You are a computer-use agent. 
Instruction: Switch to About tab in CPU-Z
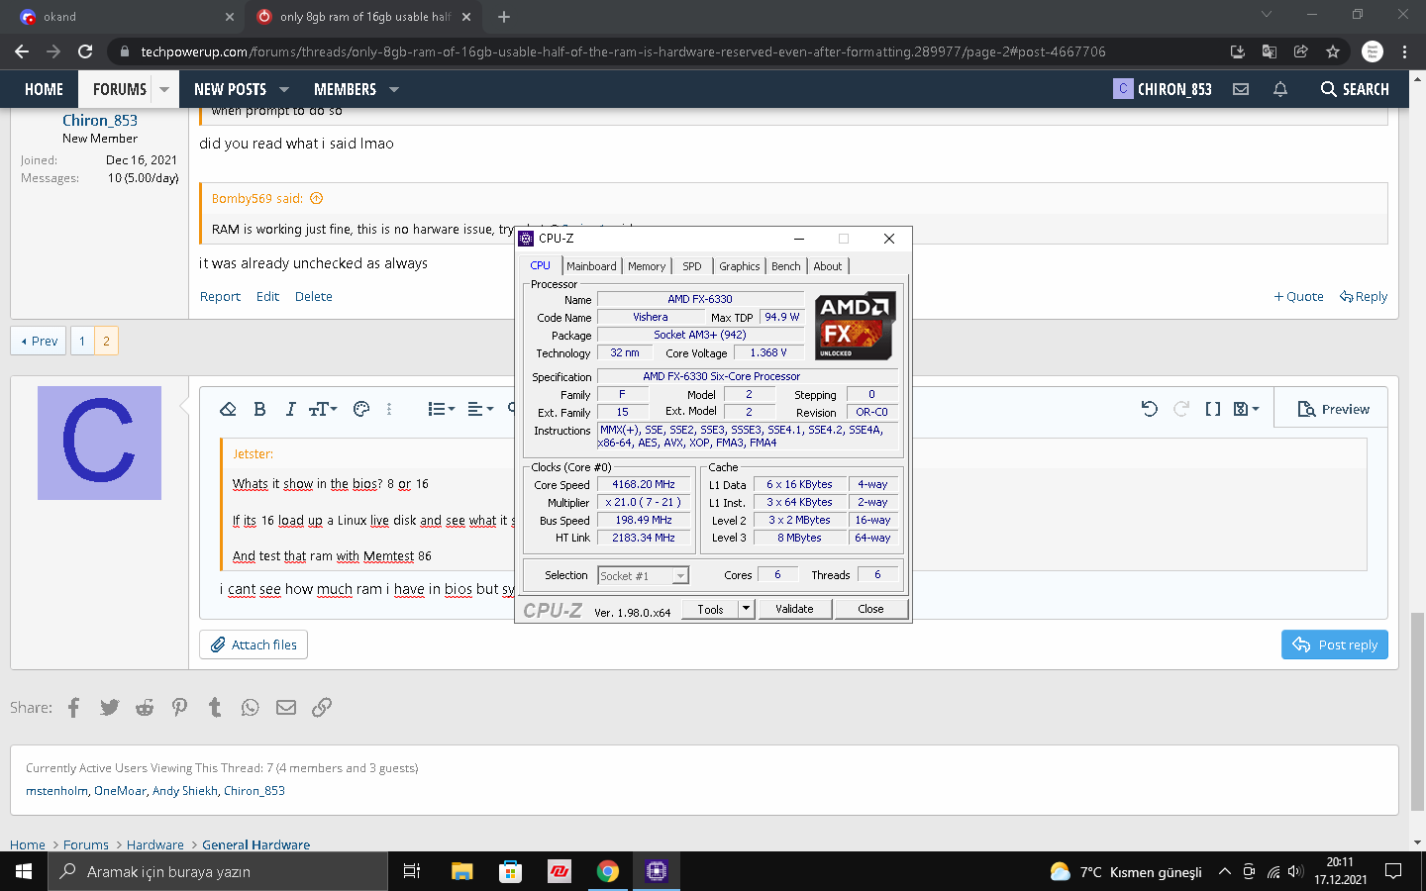coord(828,266)
